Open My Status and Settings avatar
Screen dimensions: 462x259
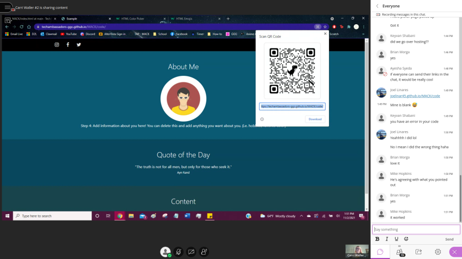pyautogui.click(x=166, y=252)
